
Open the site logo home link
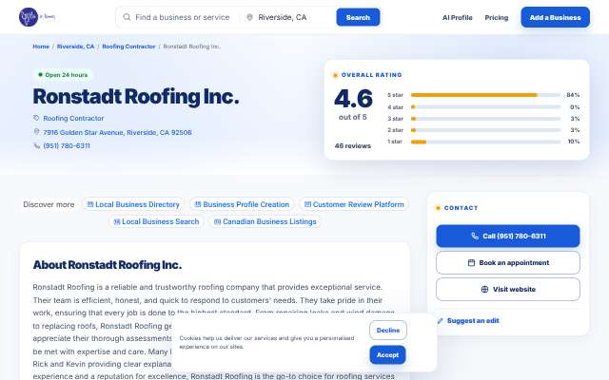37,17
